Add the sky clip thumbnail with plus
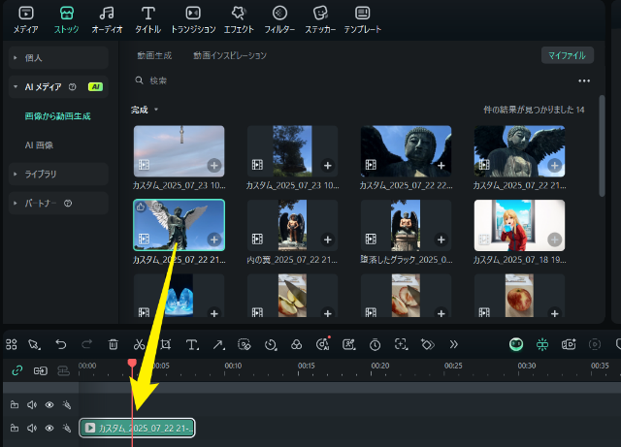 click(x=214, y=165)
